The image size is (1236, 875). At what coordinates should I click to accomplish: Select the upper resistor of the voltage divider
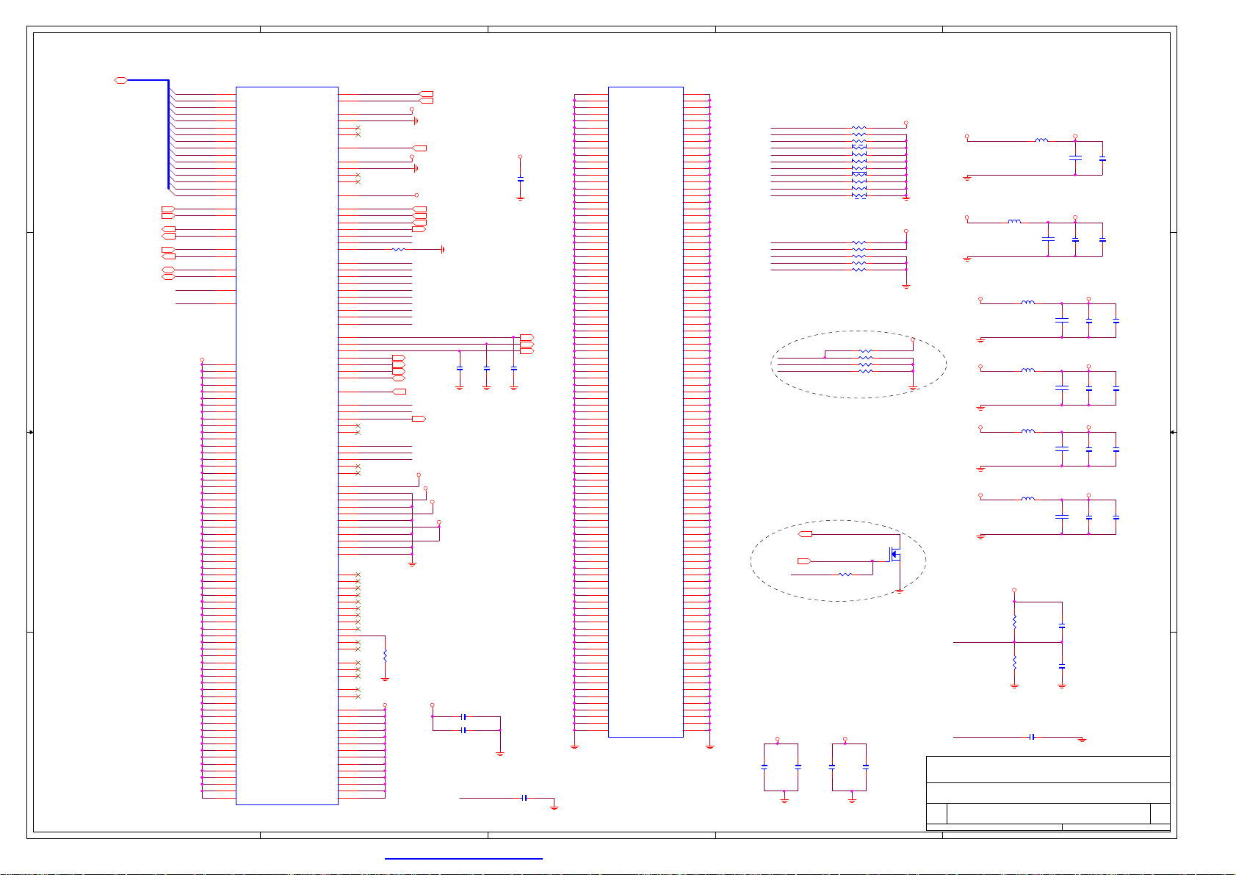tap(1014, 622)
